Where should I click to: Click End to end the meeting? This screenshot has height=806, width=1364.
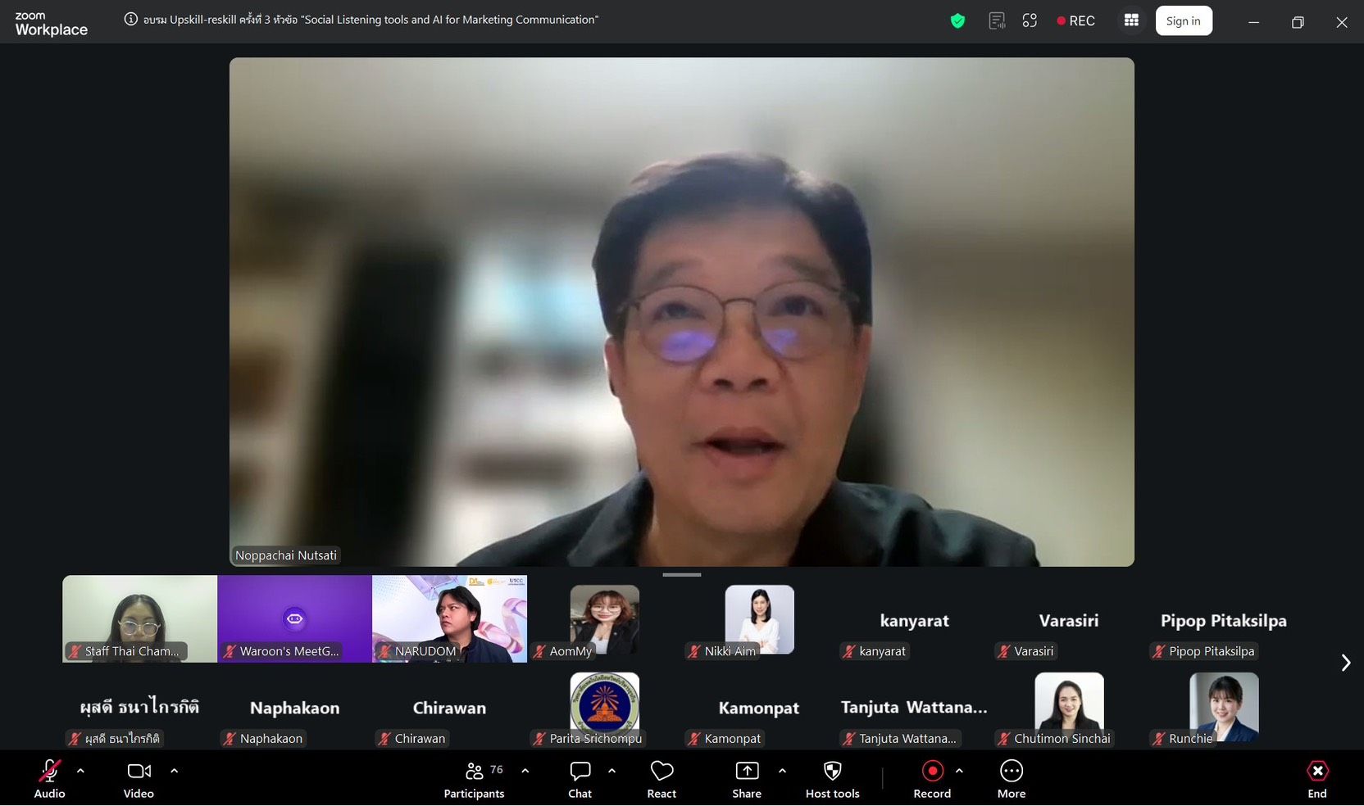(1317, 778)
